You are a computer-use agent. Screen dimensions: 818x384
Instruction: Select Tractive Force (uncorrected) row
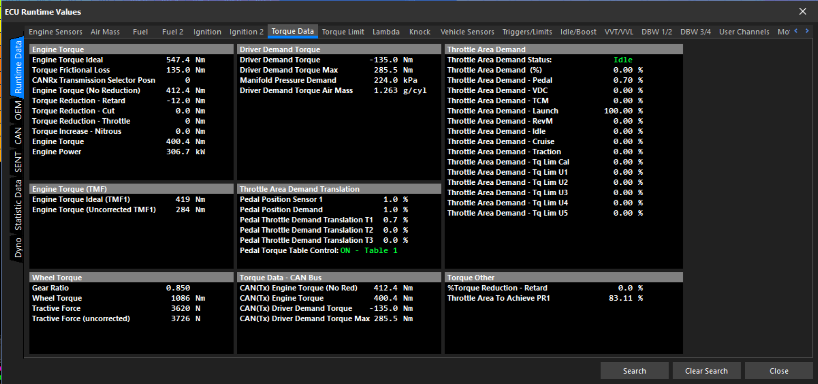[x=116, y=319]
